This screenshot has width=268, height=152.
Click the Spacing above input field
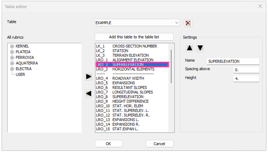pyautogui.click(x=246, y=70)
